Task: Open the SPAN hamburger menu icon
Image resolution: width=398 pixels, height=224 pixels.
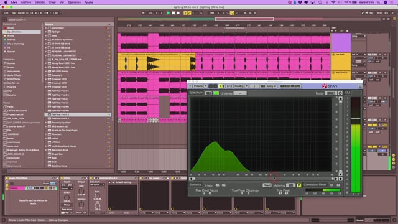Action: (360, 86)
